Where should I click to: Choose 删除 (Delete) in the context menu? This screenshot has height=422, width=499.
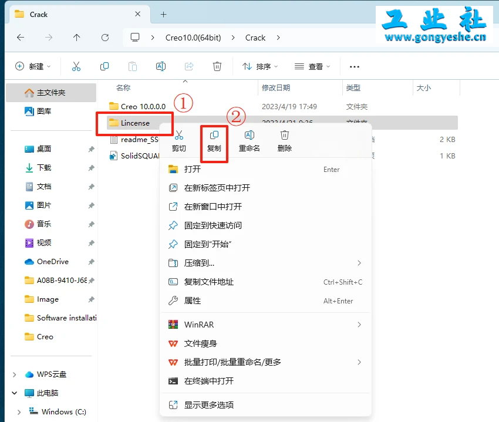(x=285, y=141)
